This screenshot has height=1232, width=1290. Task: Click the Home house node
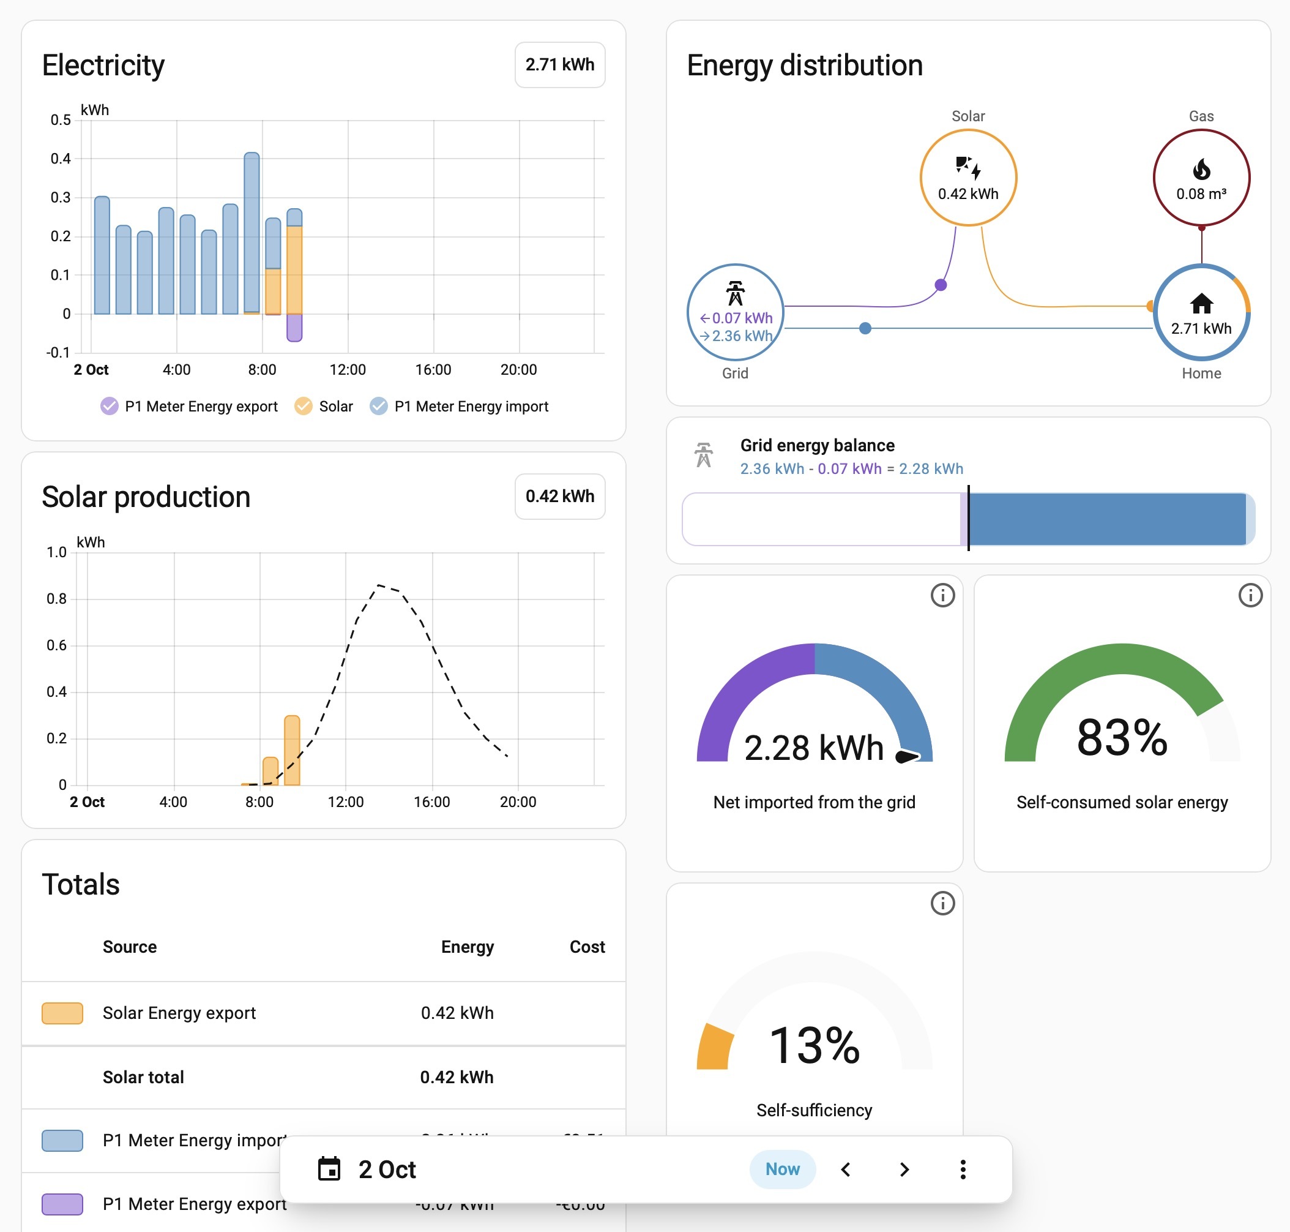[1201, 312]
